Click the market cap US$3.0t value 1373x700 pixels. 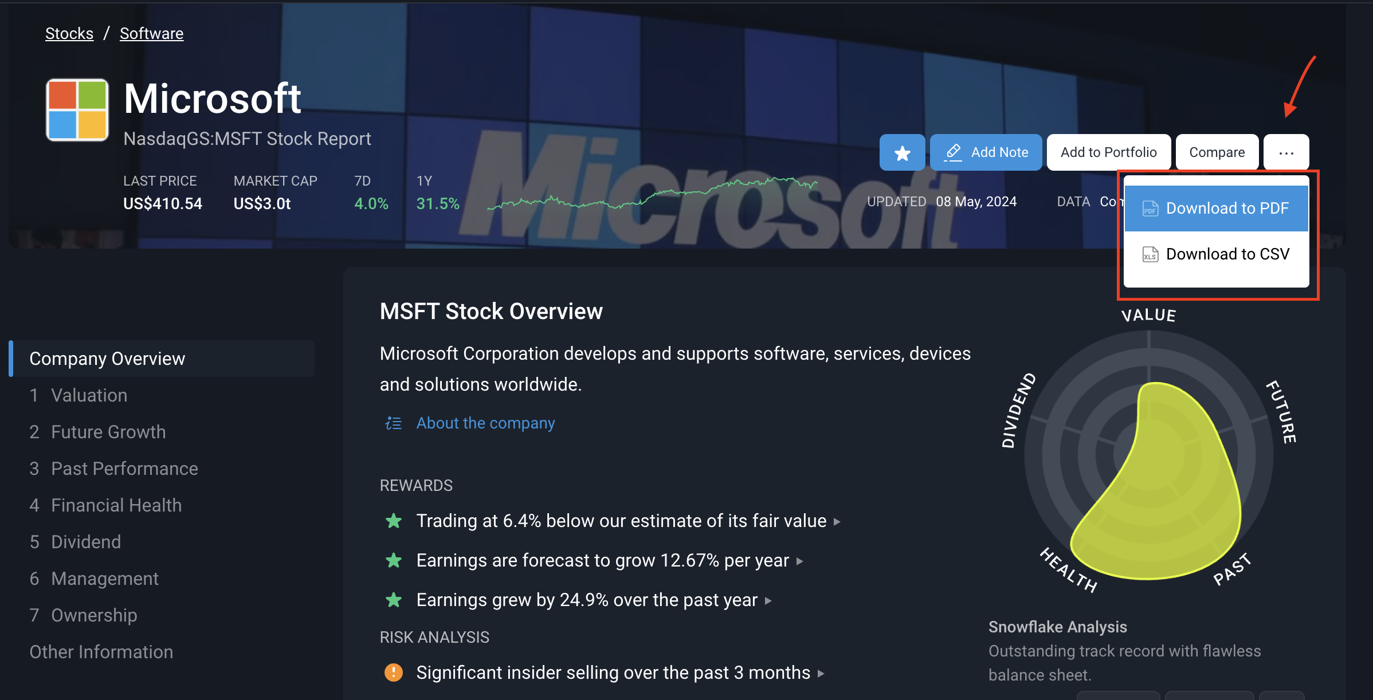click(x=262, y=203)
